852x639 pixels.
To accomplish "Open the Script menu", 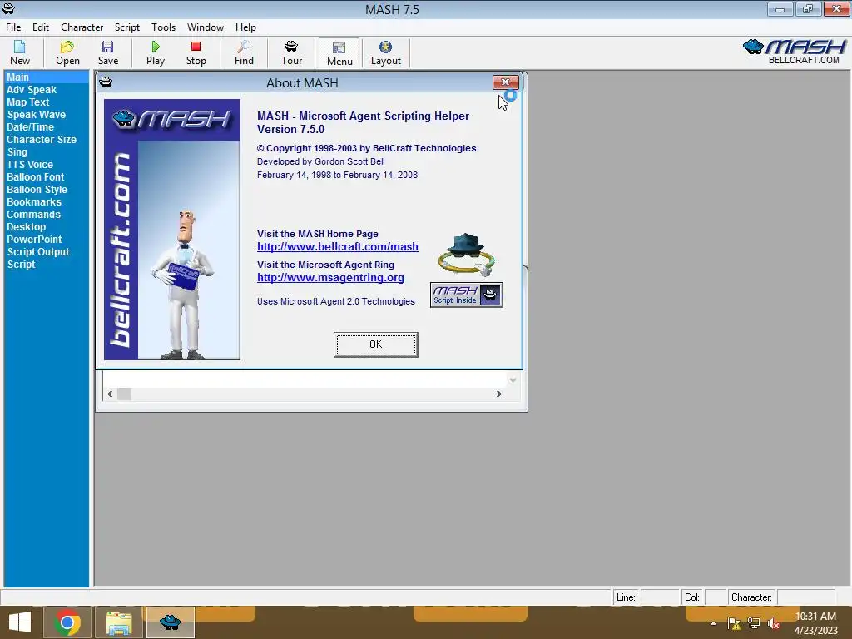I will tap(127, 27).
